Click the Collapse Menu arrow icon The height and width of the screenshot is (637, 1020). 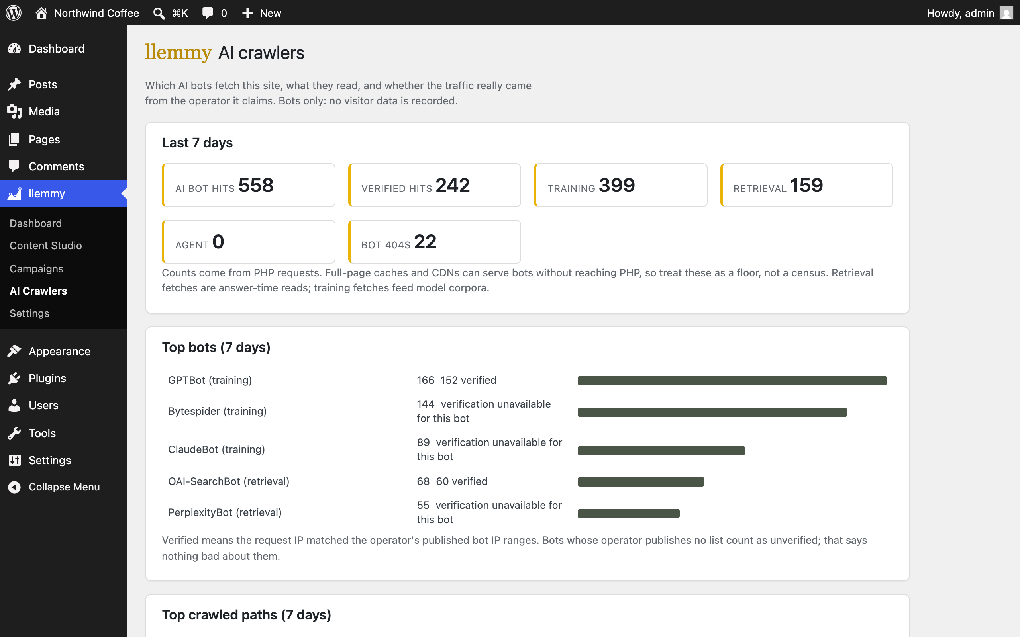[x=14, y=487]
